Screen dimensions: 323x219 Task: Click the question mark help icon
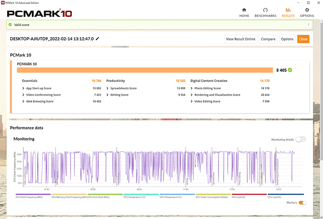[308, 25]
